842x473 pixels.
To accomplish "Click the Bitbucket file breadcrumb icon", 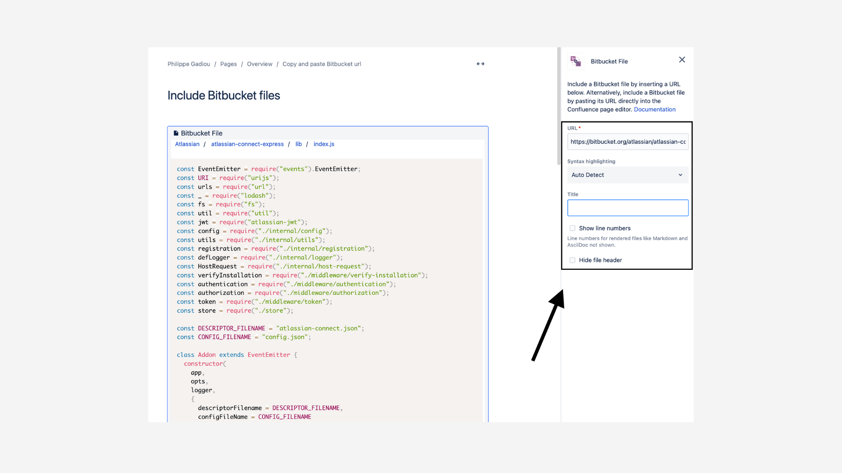I will [x=176, y=133].
